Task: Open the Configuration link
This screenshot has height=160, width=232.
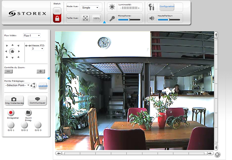Action: pos(167,6)
